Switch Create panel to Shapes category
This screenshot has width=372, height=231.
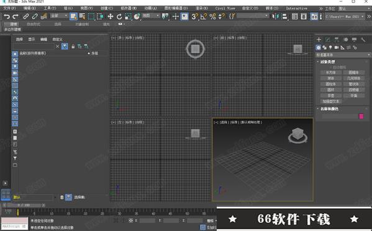(324, 48)
